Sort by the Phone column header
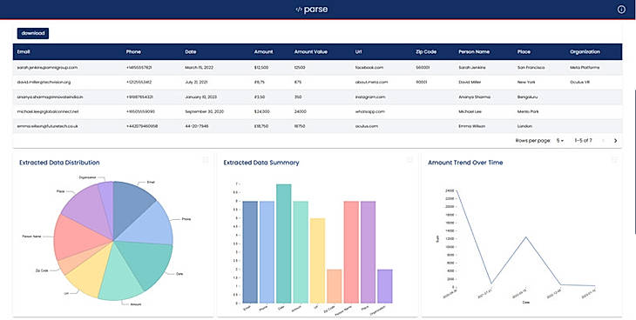The image size is (636, 320). [133, 52]
